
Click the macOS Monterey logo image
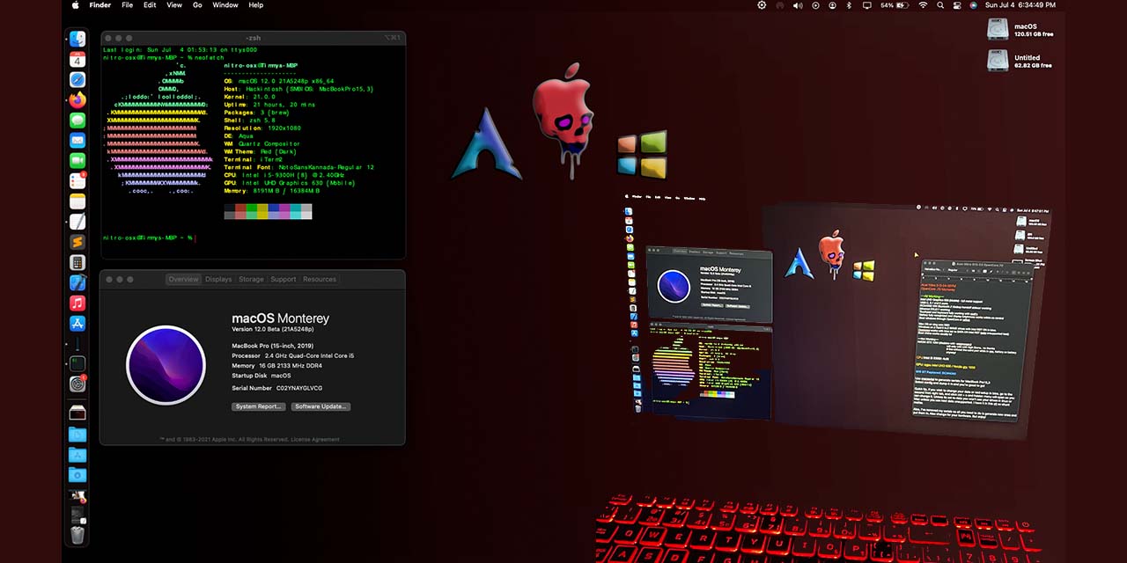point(166,365)
